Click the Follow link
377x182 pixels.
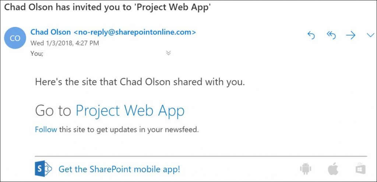pos(46,130)
